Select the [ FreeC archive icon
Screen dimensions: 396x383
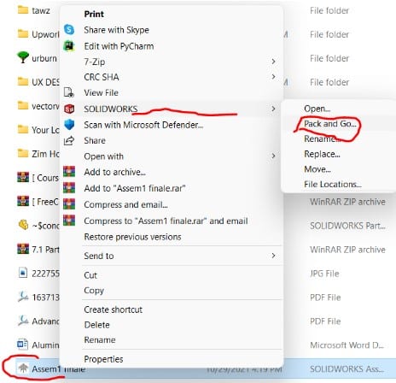coord(23,201)
